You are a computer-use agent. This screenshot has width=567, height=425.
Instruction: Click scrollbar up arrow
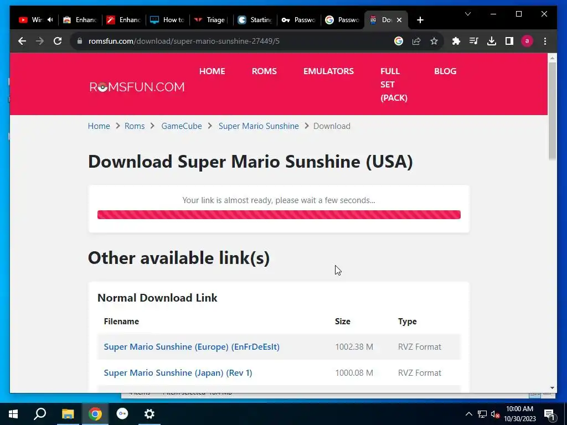click(x=552, y=58)
